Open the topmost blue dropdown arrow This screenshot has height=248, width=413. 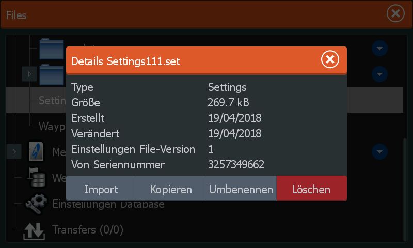click(380, 49)
